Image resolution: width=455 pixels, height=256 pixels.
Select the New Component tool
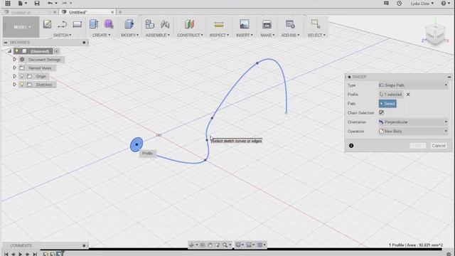tap(150, 24)
